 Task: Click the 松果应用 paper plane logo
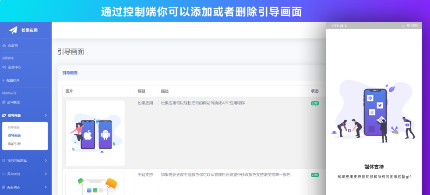click(14, 30)
